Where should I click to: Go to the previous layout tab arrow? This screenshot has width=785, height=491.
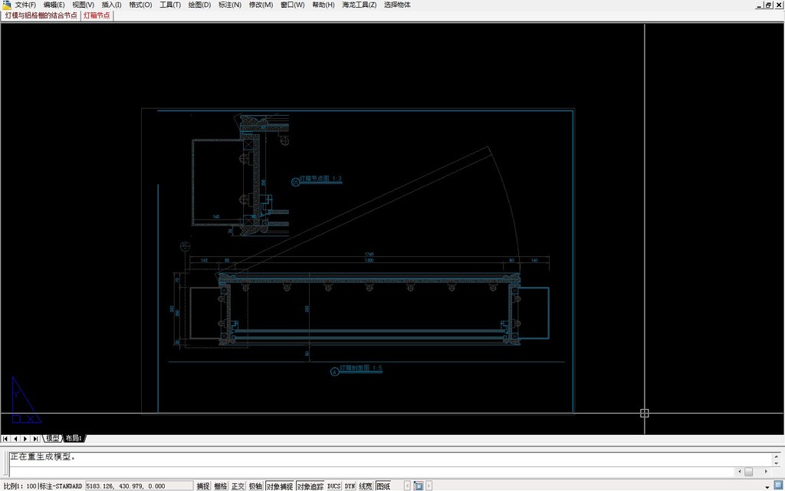coord(15,438)
